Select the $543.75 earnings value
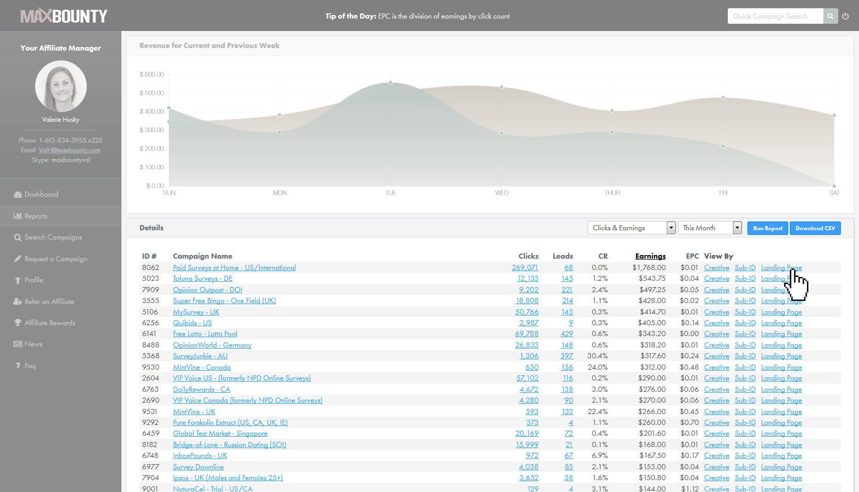The image size is (859, 492). 652,279
